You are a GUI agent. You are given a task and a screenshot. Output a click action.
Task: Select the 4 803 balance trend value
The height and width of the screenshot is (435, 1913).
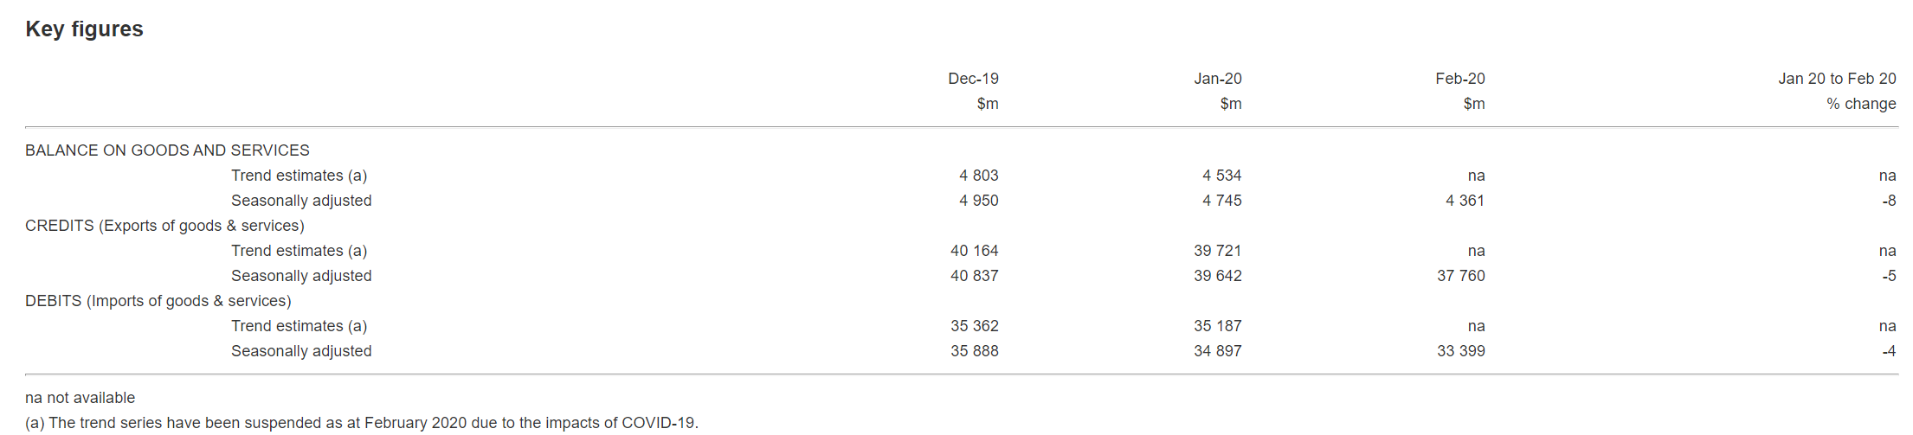point(978,176)
